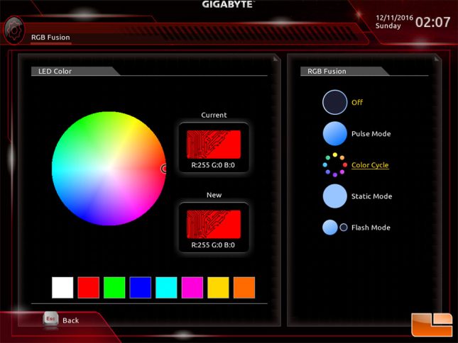Select the Pulse Mode blue sphere icon
The width and height of the screenshot is (458, 343).
click(x=334, y=133)
